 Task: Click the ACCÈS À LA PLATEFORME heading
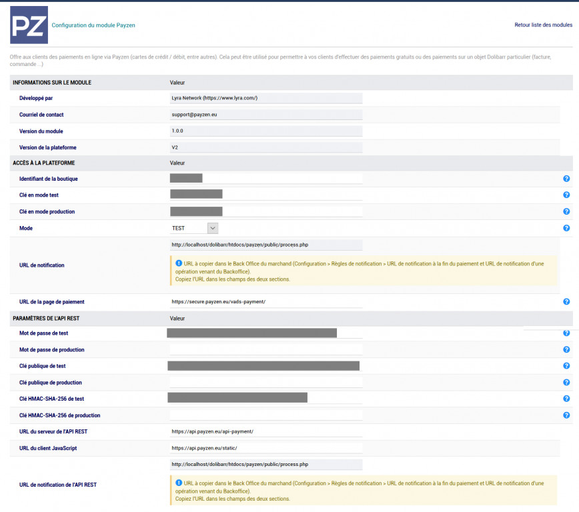click(43, 163)
